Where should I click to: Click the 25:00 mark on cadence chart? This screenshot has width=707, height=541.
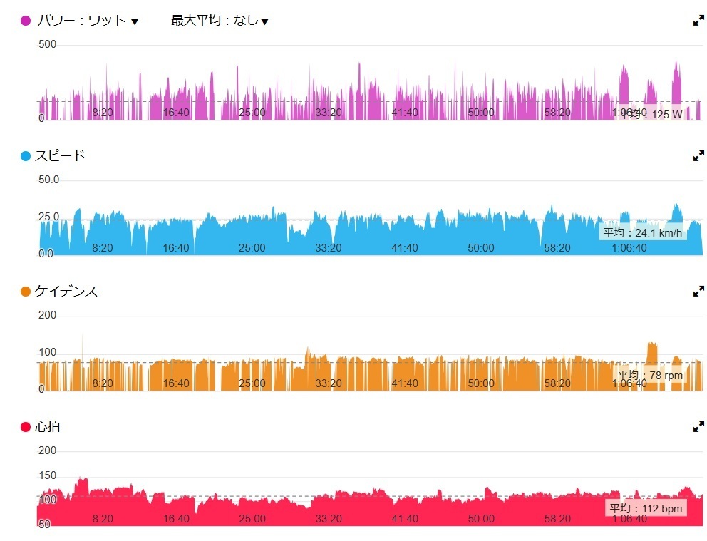(x=252, y=383)
